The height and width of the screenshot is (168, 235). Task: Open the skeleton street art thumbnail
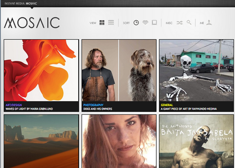(196, 70)
